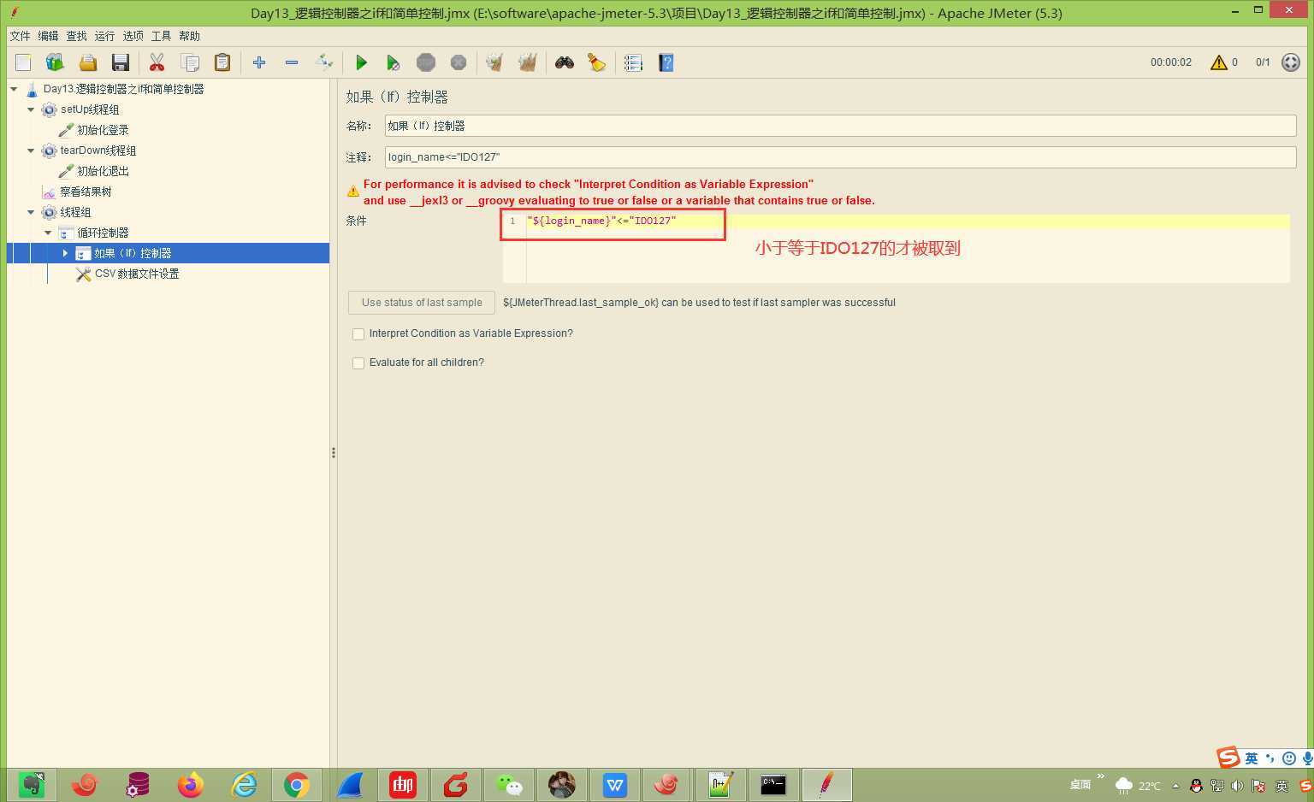Cut selection using the scissors icon
Screen dimensions: 1314x802
pyautogui.click(x=157, y=62)
